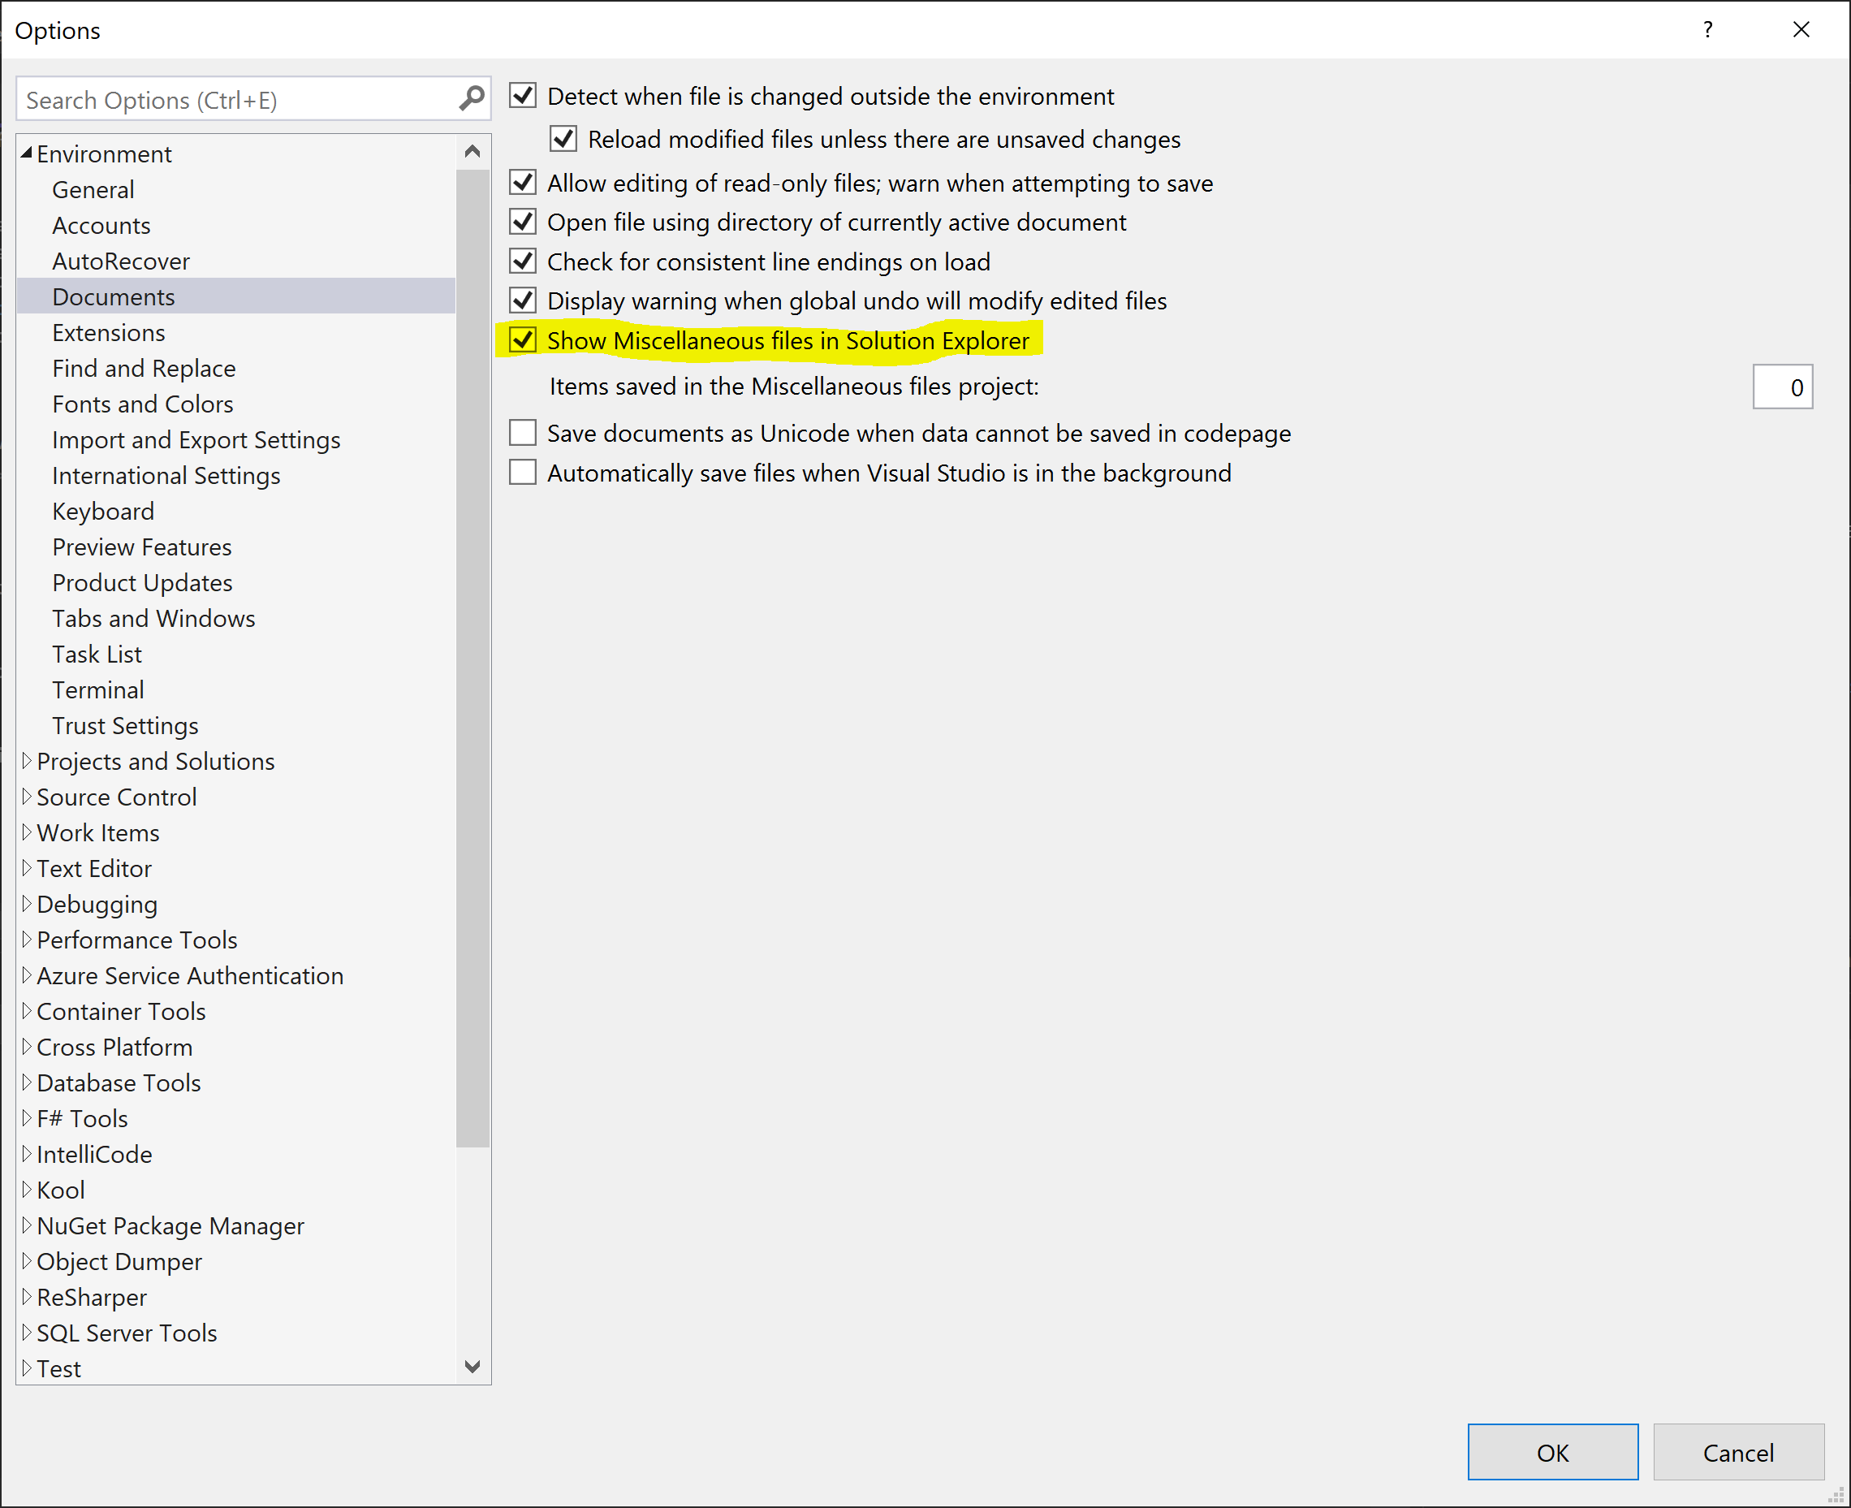Click the Miscellaneous files items count field
Image resolution: width=1851 pixels, height=1508 pixels.
point(1783,387)
